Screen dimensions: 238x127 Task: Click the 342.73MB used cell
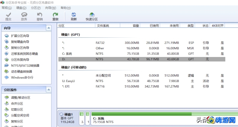coord(151,86)
